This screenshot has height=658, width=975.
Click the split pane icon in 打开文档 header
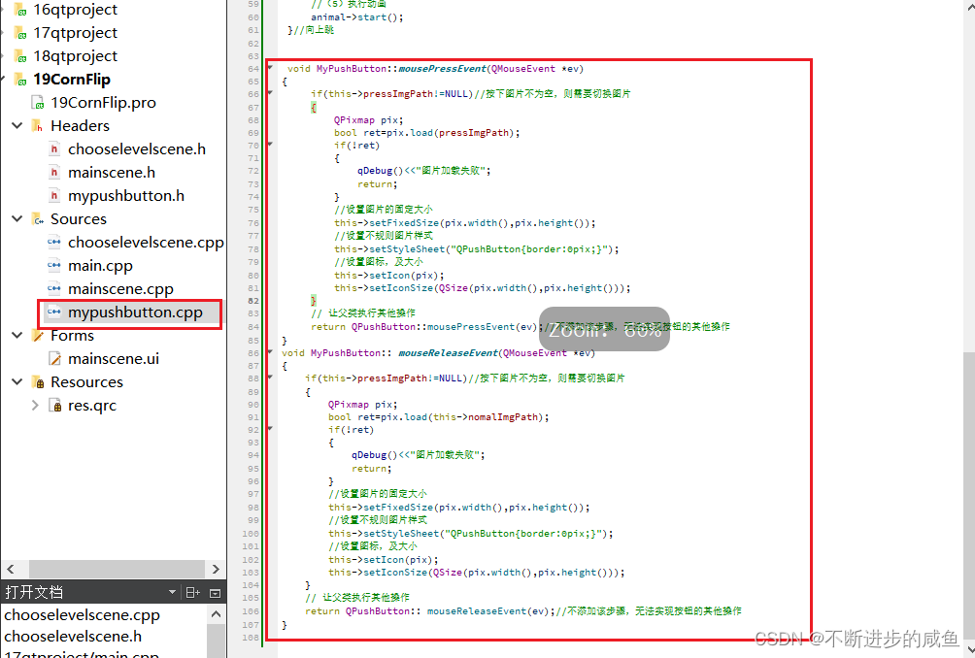point(192,593)
